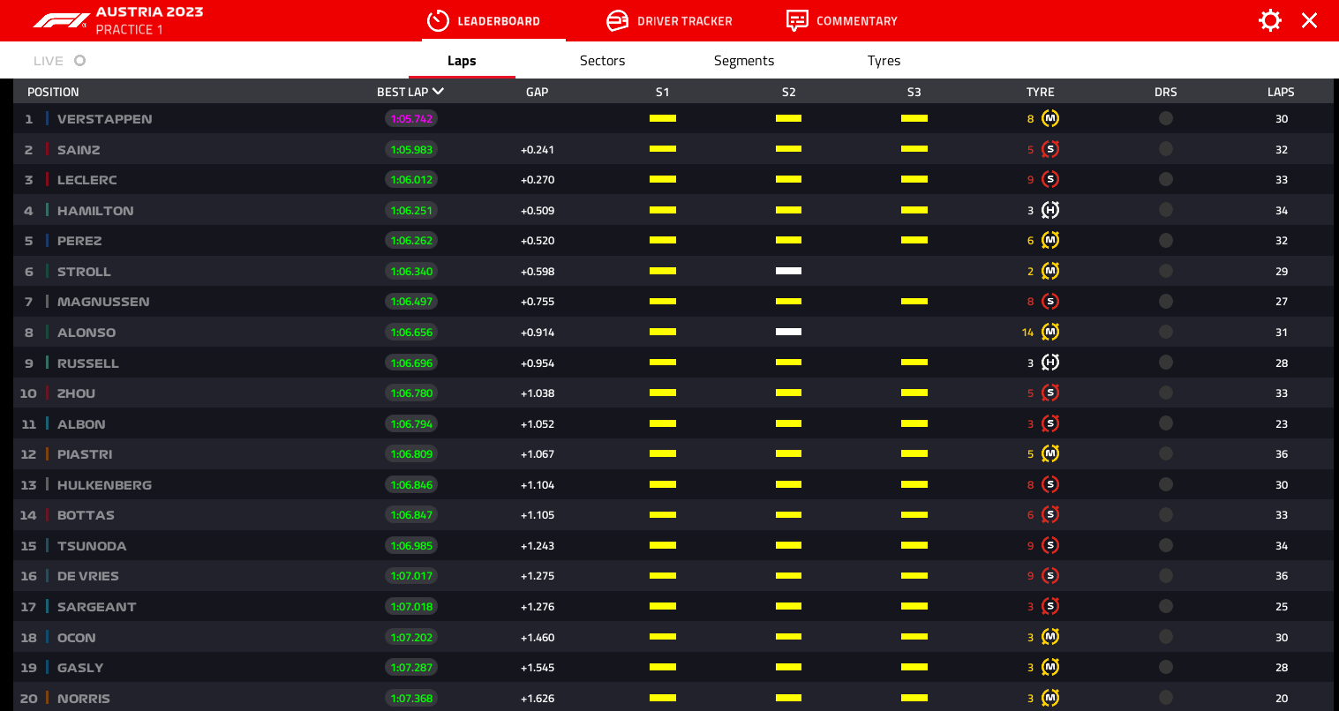Click Albon's soft tyre icon
Image resolution: width=1339 pixels, height=711 pixels.
point(1050,423)
